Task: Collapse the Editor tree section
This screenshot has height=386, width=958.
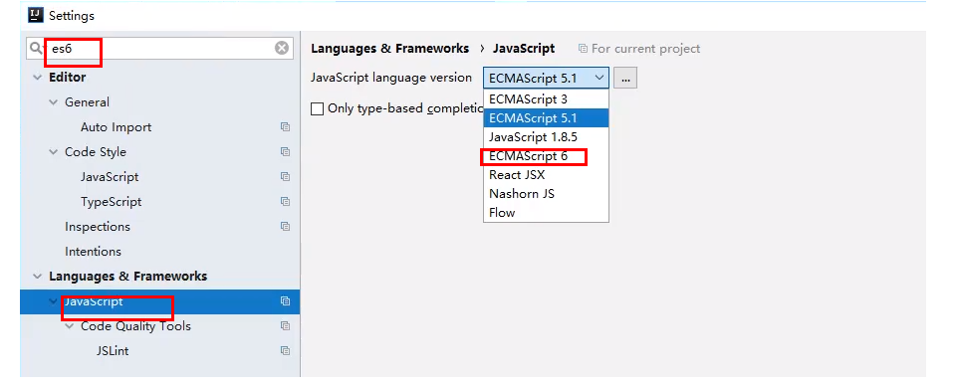Action: point(38,78)
